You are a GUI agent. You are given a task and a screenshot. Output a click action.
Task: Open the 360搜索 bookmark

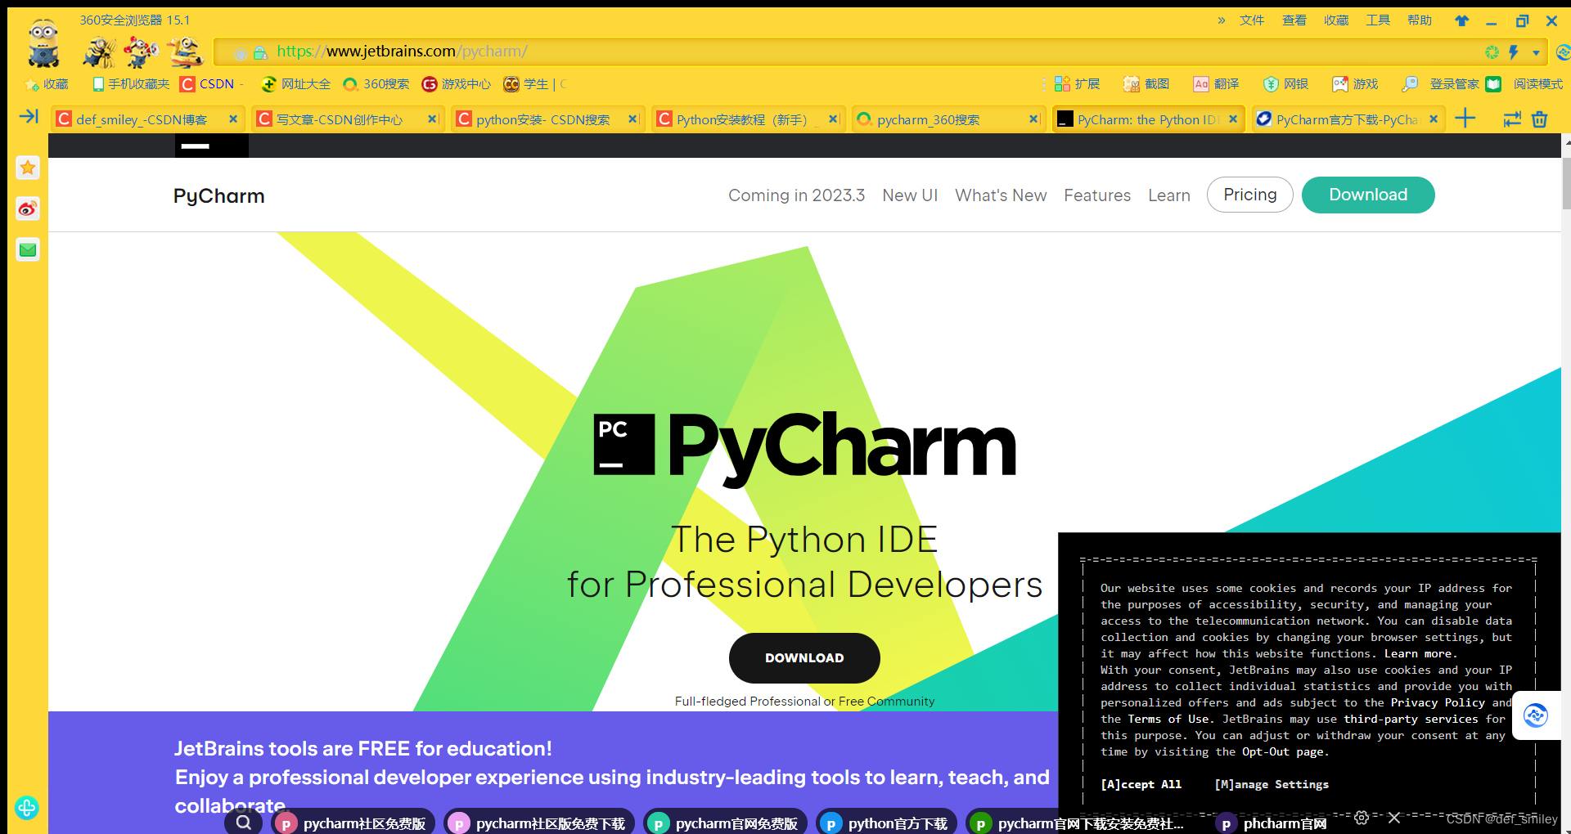pyautogui.click(x=376, y=84)
